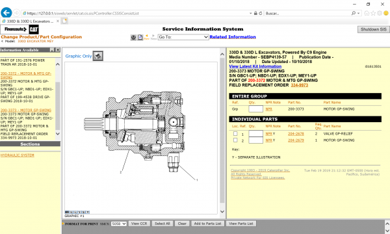Click the Select All button

click(x=162, y=224)
